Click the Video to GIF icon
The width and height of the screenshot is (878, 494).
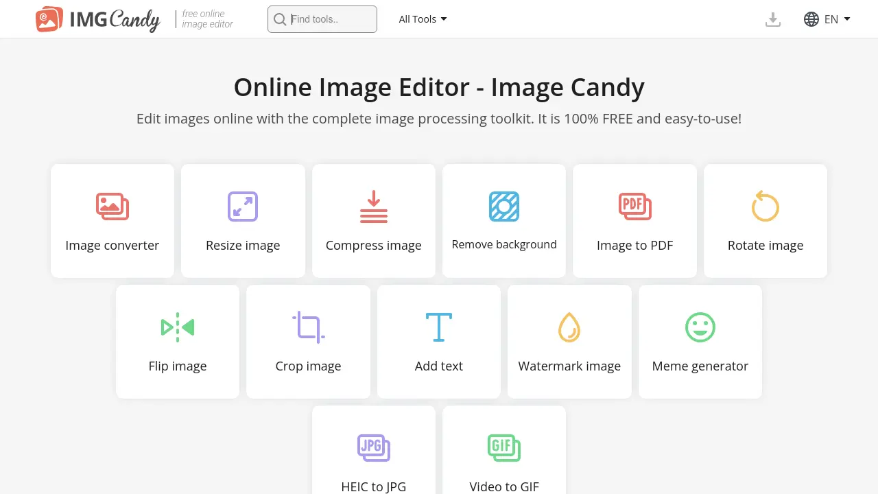click(504, 448)
